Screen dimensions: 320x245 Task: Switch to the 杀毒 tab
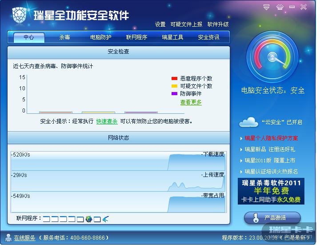(x=65, y=37)
